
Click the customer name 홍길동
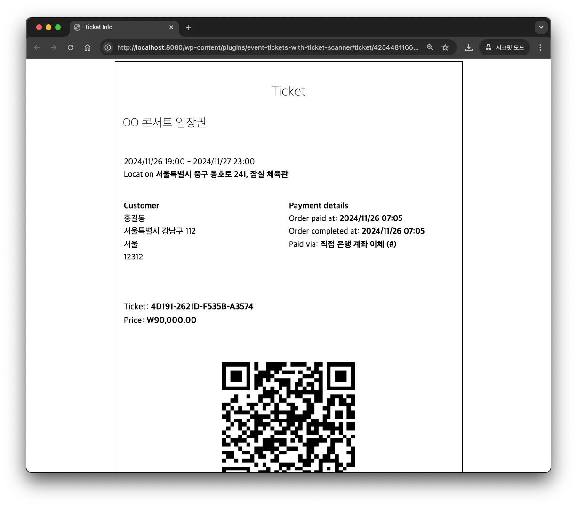134,218
